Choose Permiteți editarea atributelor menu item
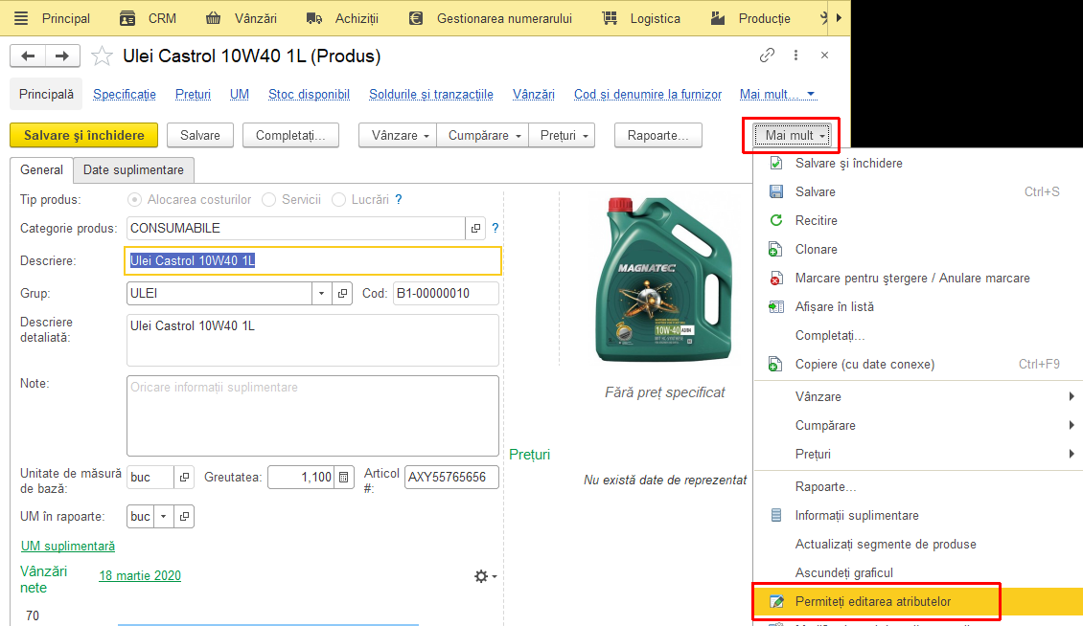Screen dimensions: 1083x626 click(918, 601)
